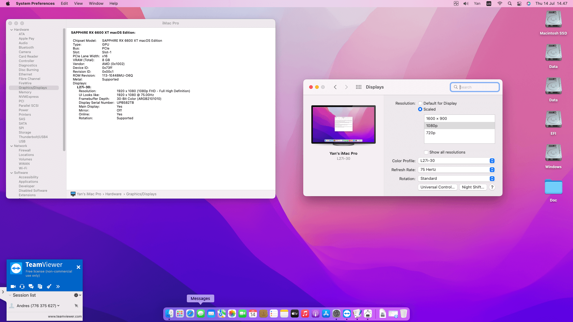Open the Window menu
573x322 pixels.
pyautogui.click(x=96, y=4)
